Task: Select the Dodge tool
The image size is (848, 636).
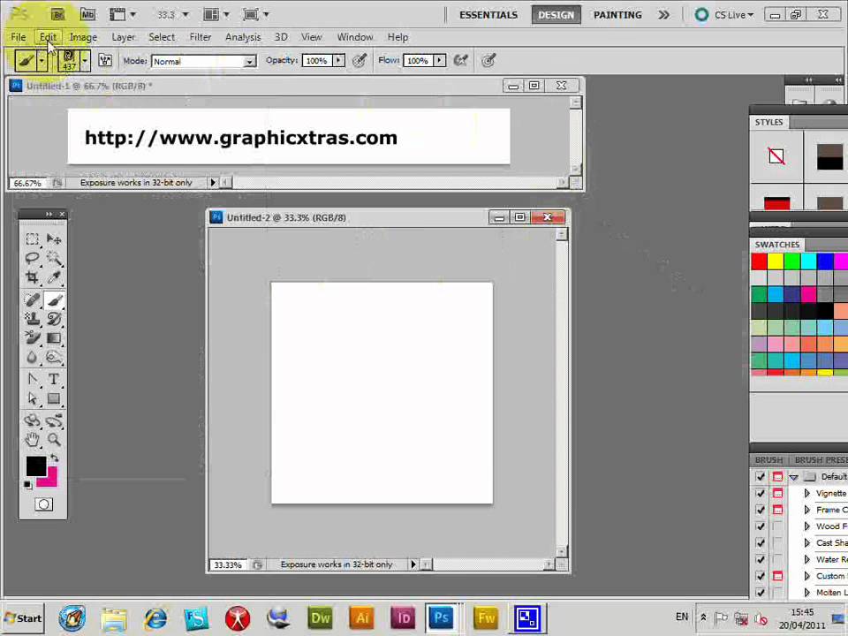Action: [x=54, y=358]
